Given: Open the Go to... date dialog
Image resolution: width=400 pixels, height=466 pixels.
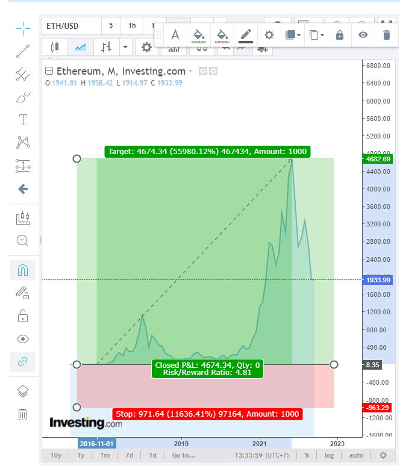Looking at the screenshot, I should click(x=184, y=455).
